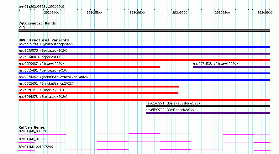Click the gray 21q22.2 cytogenetic band bar
Viewport: 279px width, 154px height.
point(144,30)
